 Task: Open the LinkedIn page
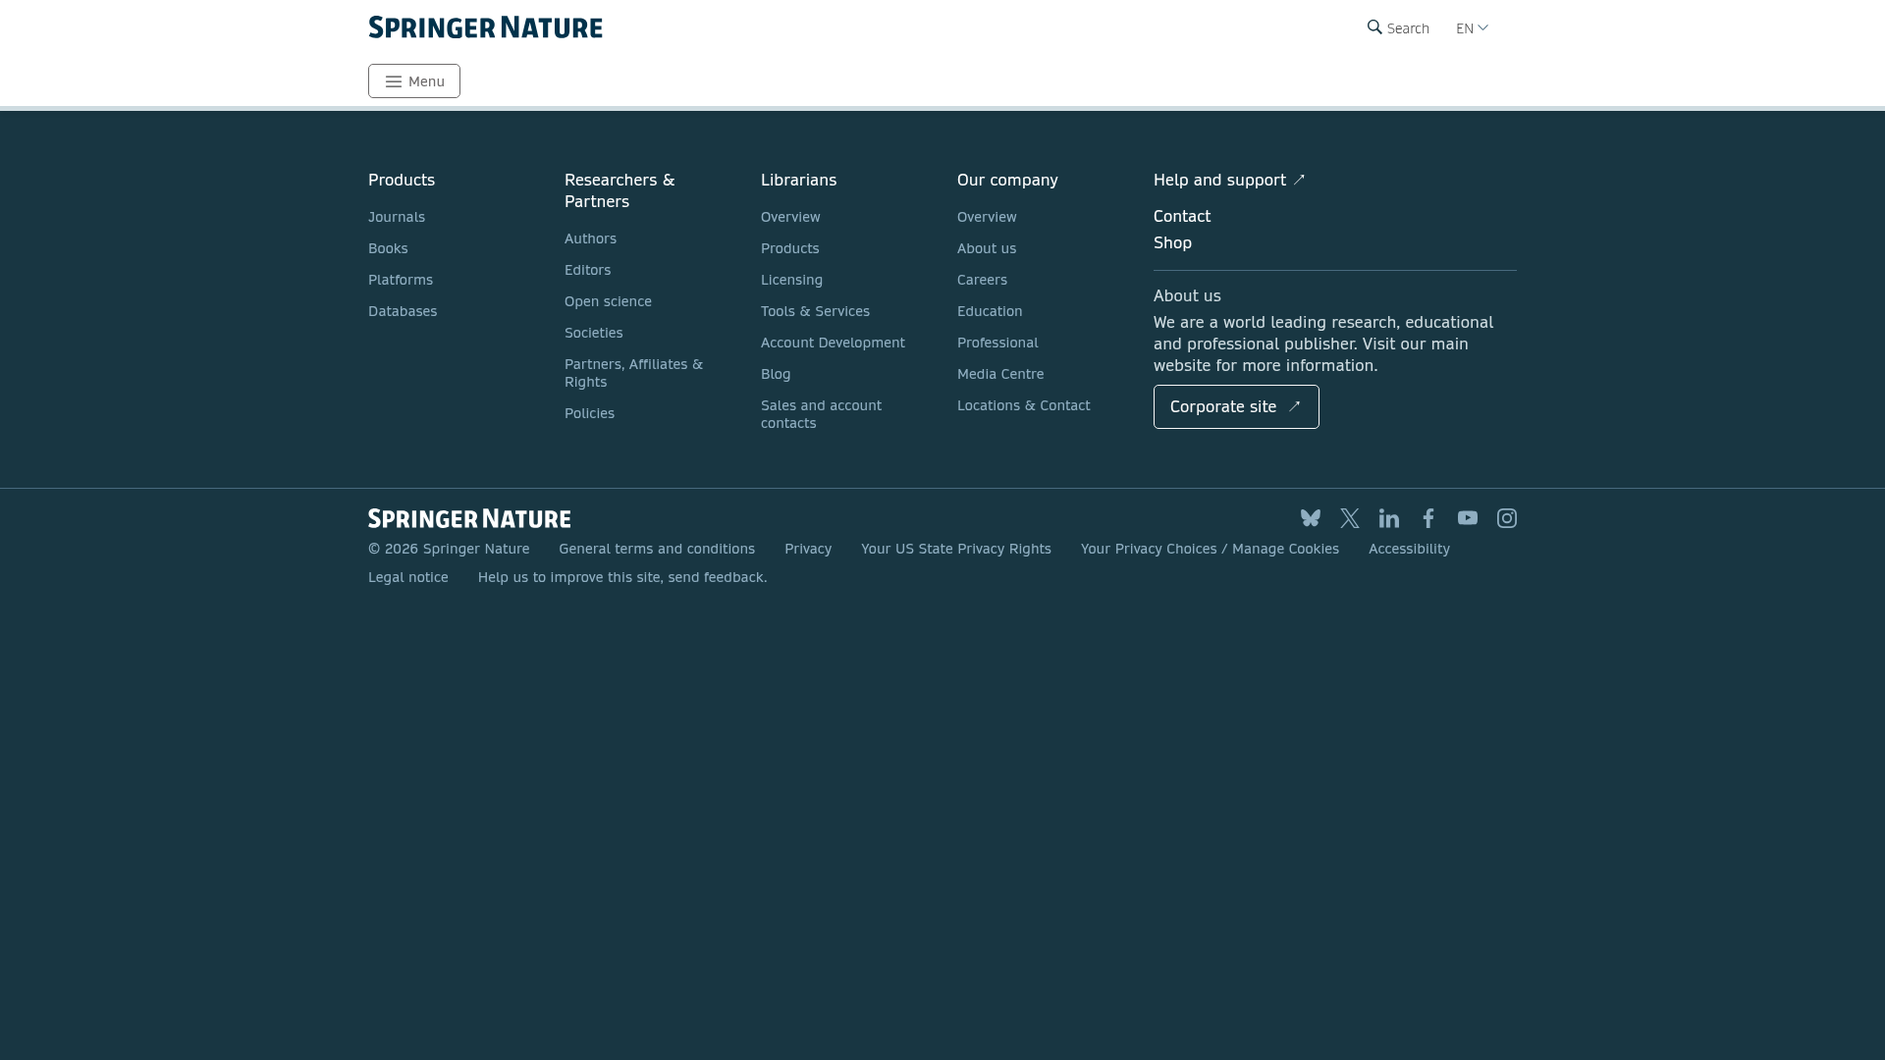pyautogui.click(x=1388, y=518)
